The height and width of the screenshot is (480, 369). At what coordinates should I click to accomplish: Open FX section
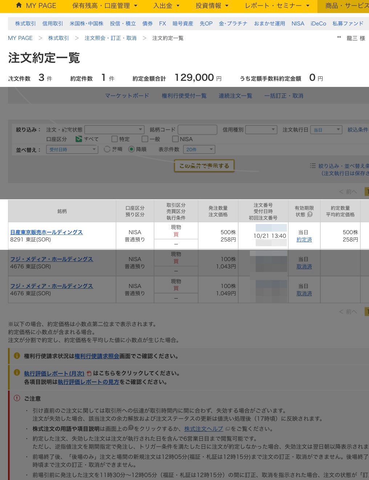click(x=162, y=24)
